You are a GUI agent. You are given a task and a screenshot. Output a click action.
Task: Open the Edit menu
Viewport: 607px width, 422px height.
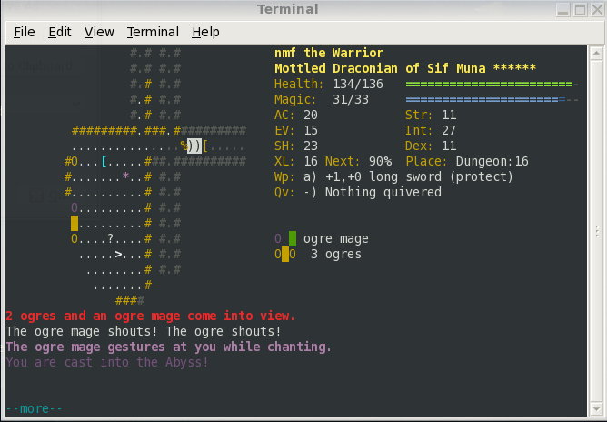click(60, 32)
